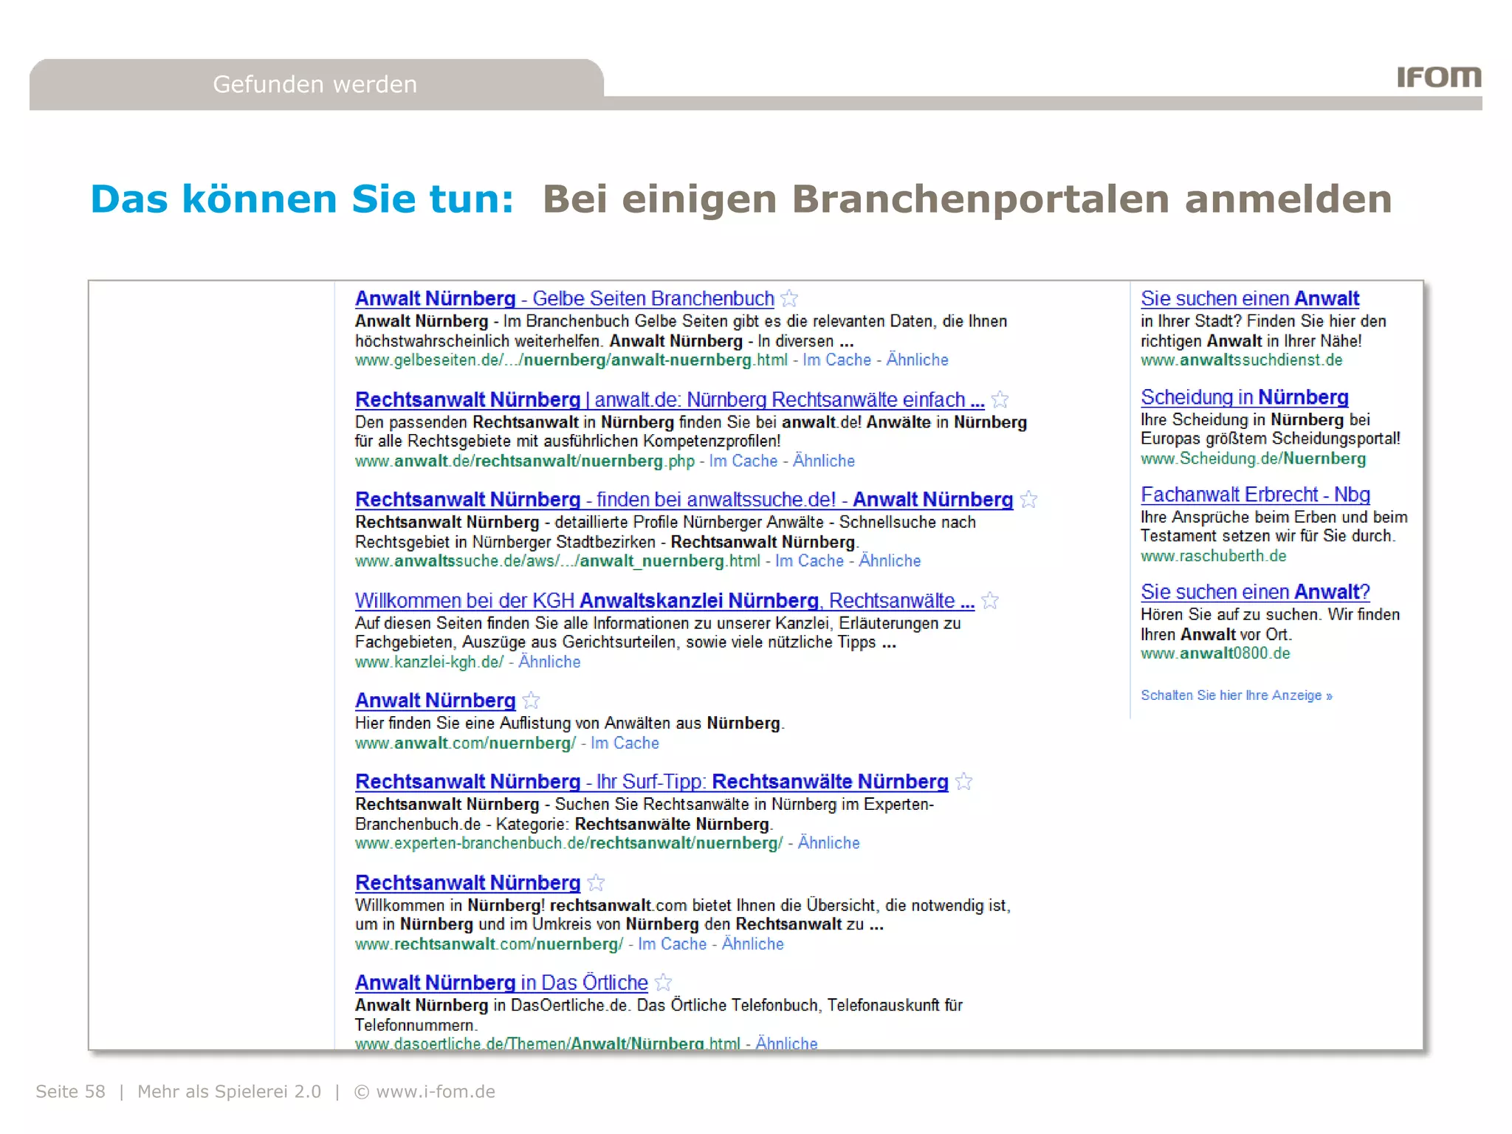Star the anwalt.de Rechtsanwalt Nürnberg result
Screen dimensions: 1512x1134
(1000, 400)
